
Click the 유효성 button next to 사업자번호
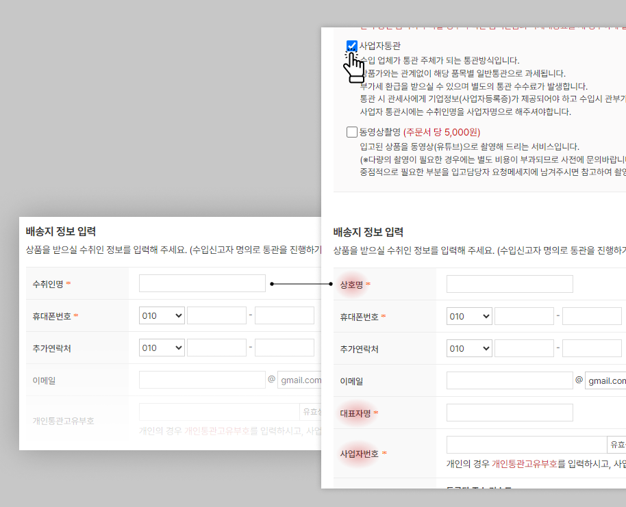click(616, 445)
